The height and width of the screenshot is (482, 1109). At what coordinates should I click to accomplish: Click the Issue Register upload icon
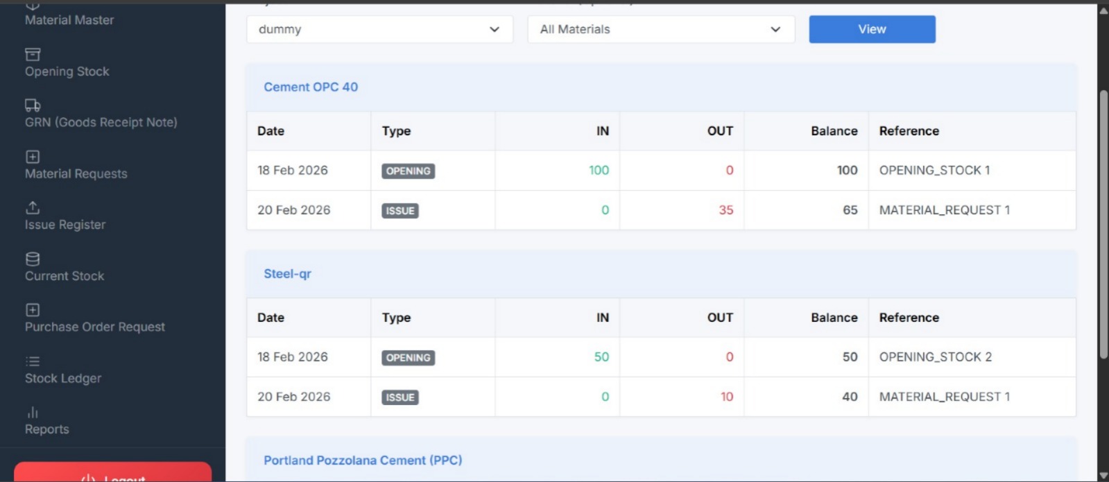[33, 207]
